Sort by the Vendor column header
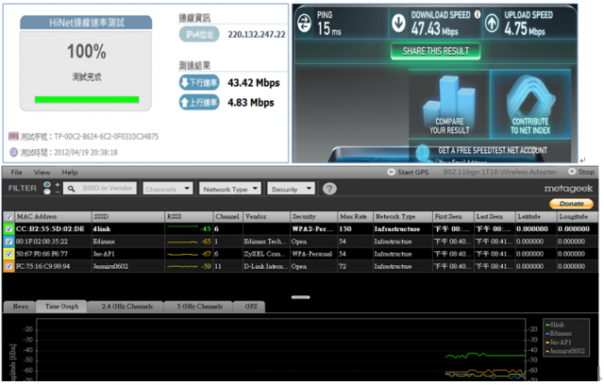Screen dimensions: 604x385 [266, 217]
